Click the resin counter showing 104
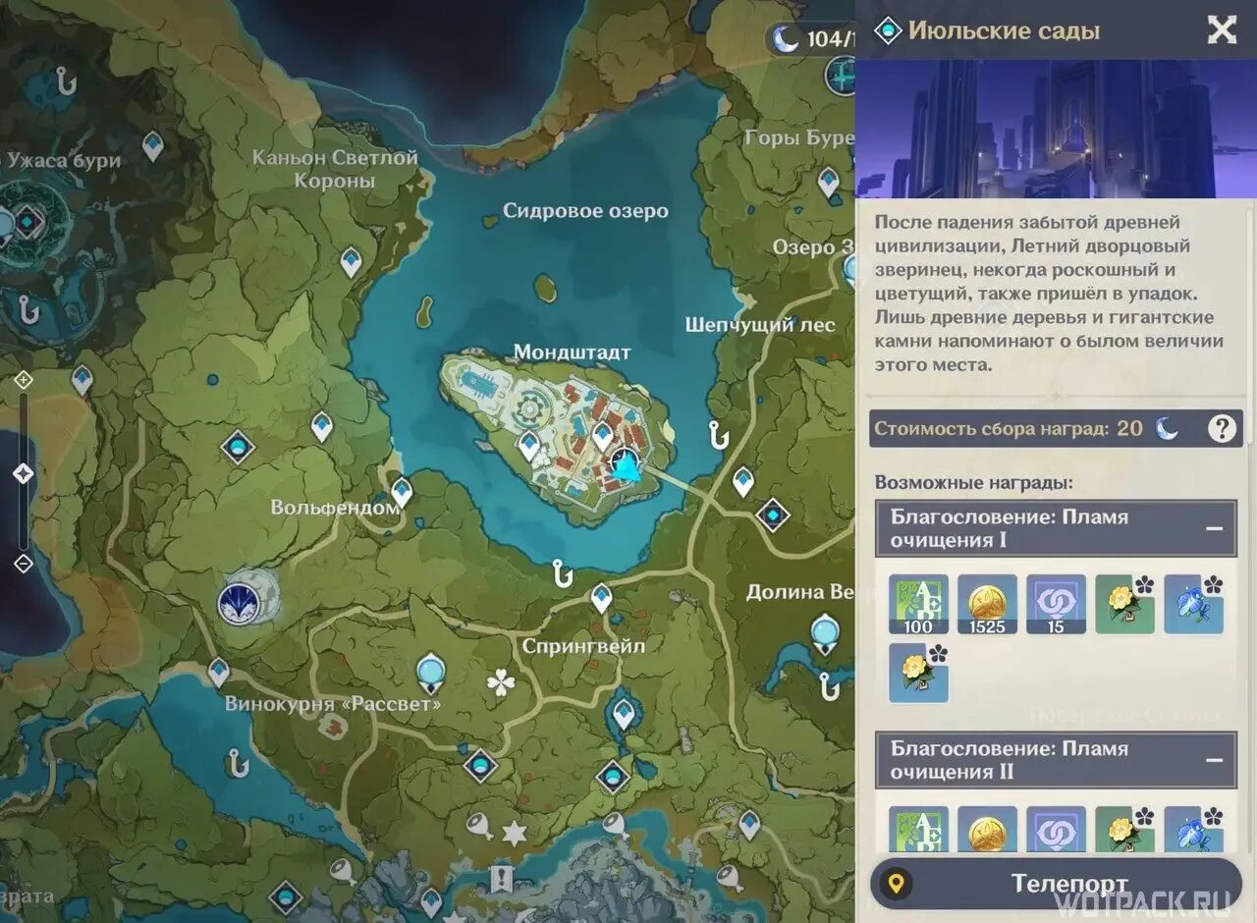The height and width of the screenshot is (923, 1257). 813,39
